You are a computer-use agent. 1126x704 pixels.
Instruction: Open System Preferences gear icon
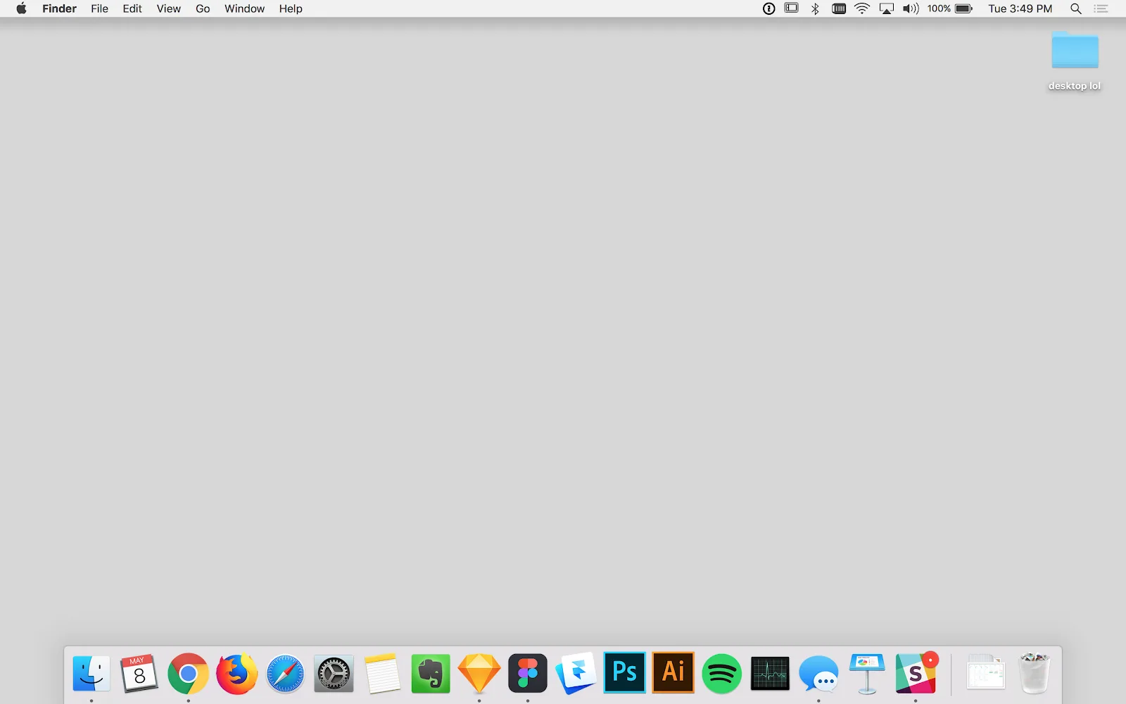(x=334, y=674)
